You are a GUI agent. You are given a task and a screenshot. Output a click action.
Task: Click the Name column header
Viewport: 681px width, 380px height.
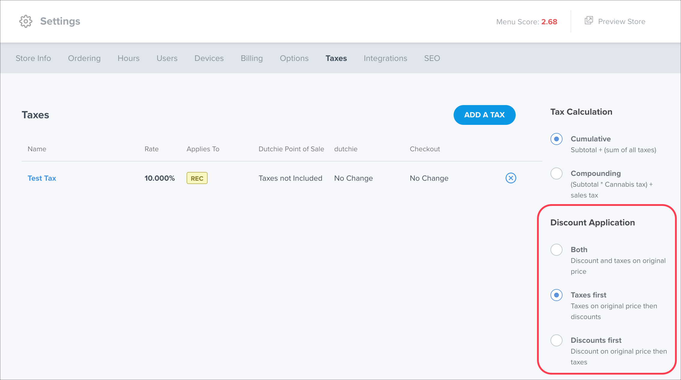pos(37,149)
